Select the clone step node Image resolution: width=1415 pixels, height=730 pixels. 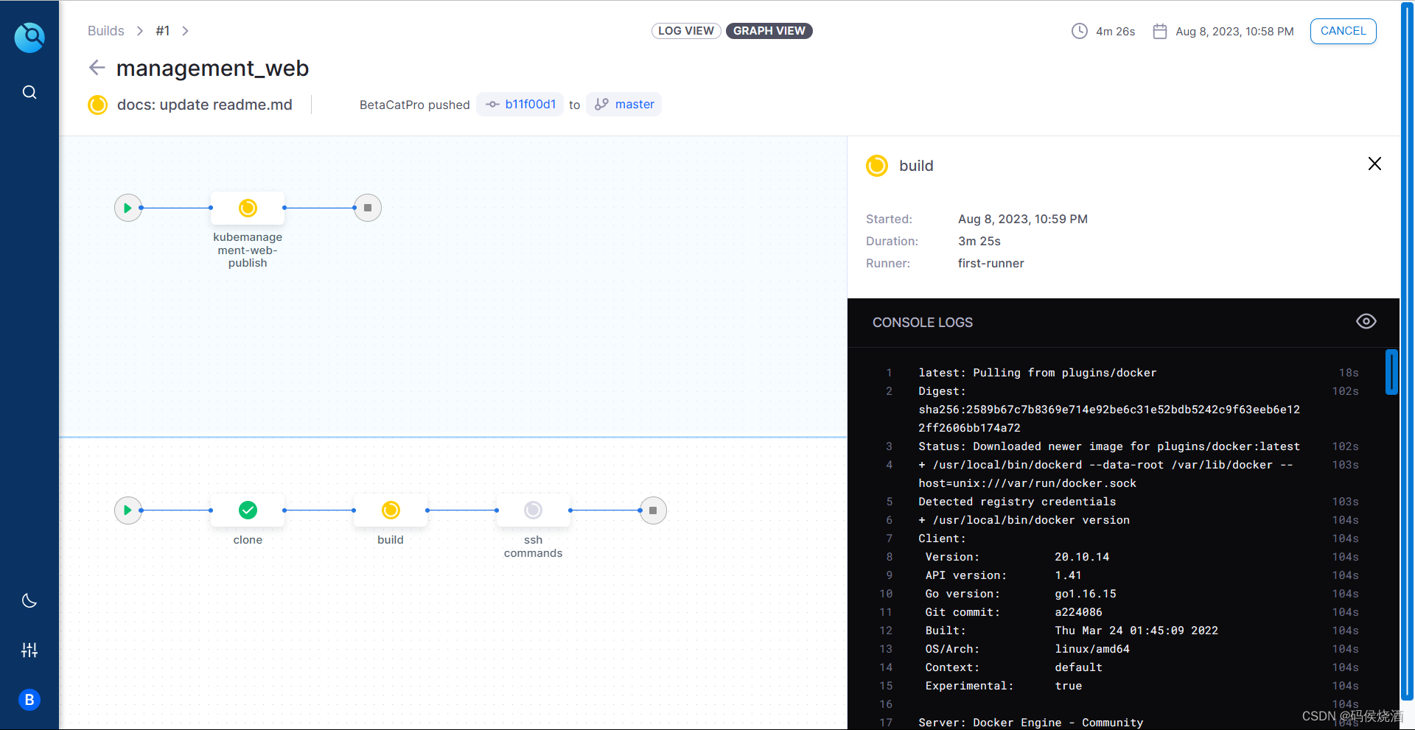[248, 510]
